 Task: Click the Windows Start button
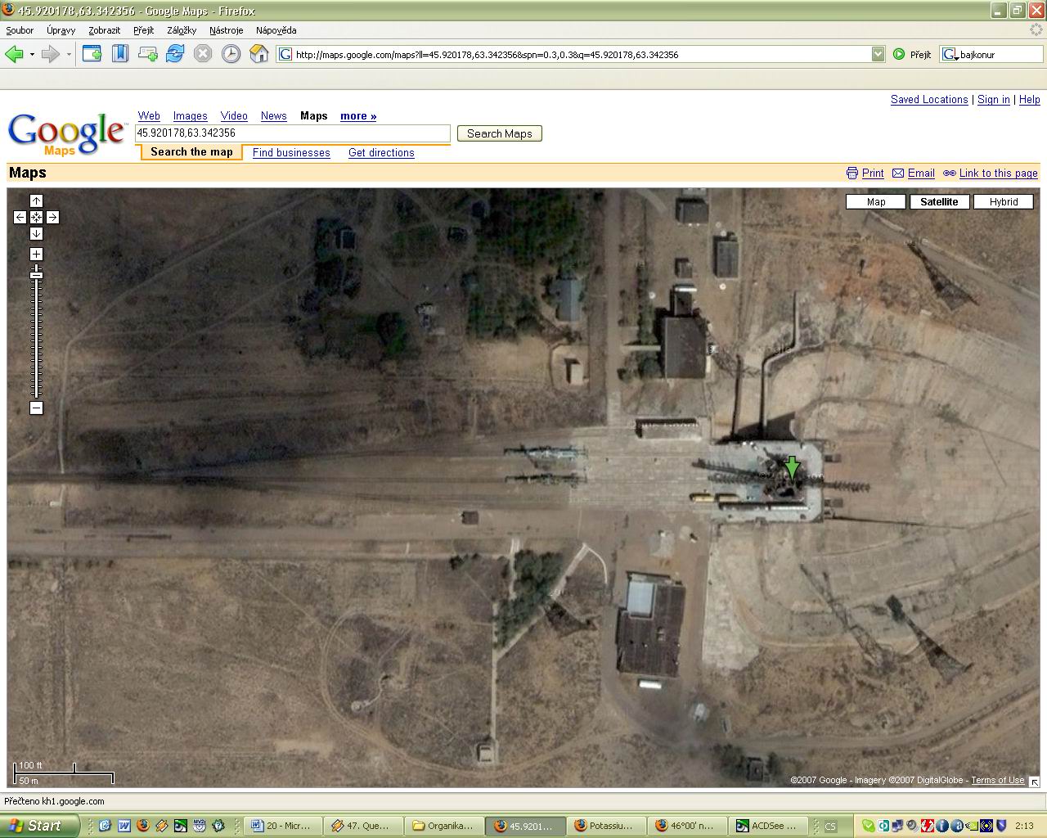[x=39, y=826]
